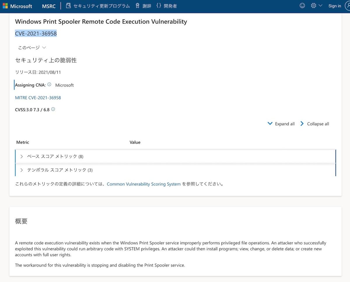This screenshot has height=282, width=350.
Task: Open MITRE CVE-2021-36958 link
Action: click(38, 98)
